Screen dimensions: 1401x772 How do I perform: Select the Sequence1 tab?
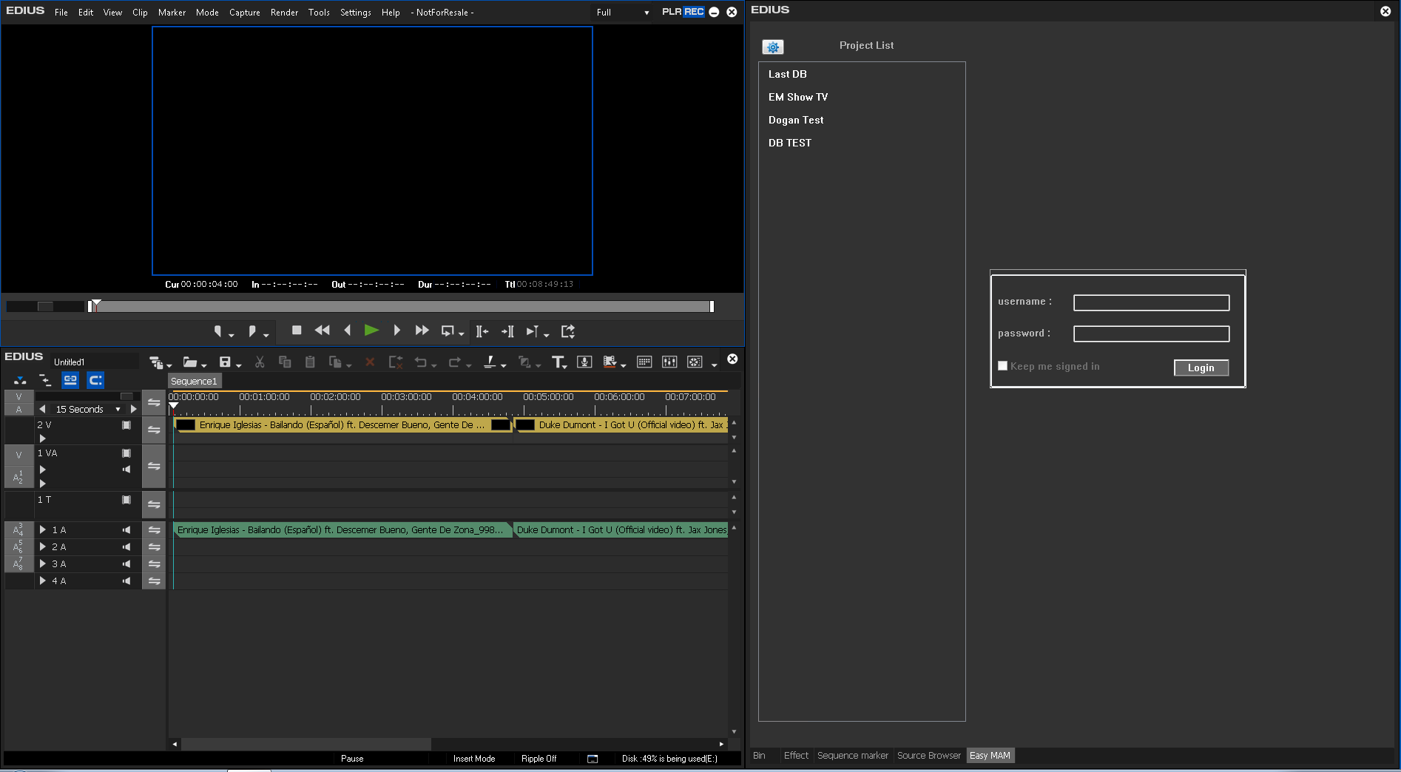click(x=194, y=382)
